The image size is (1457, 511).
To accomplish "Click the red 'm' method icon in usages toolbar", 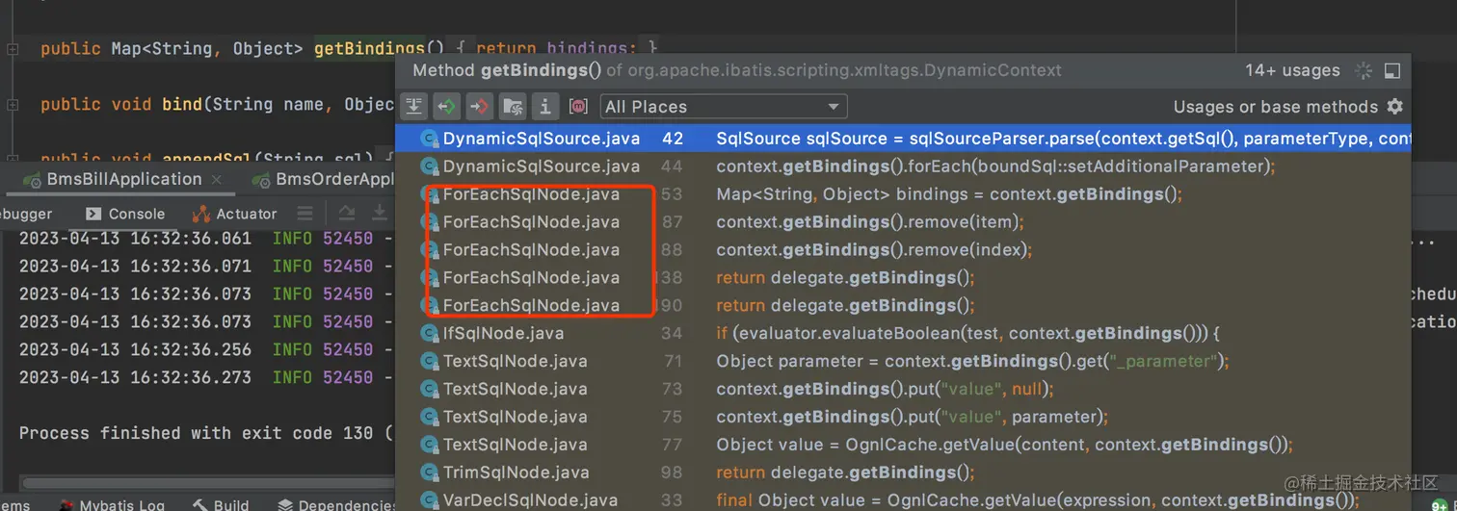I will 578,106.
